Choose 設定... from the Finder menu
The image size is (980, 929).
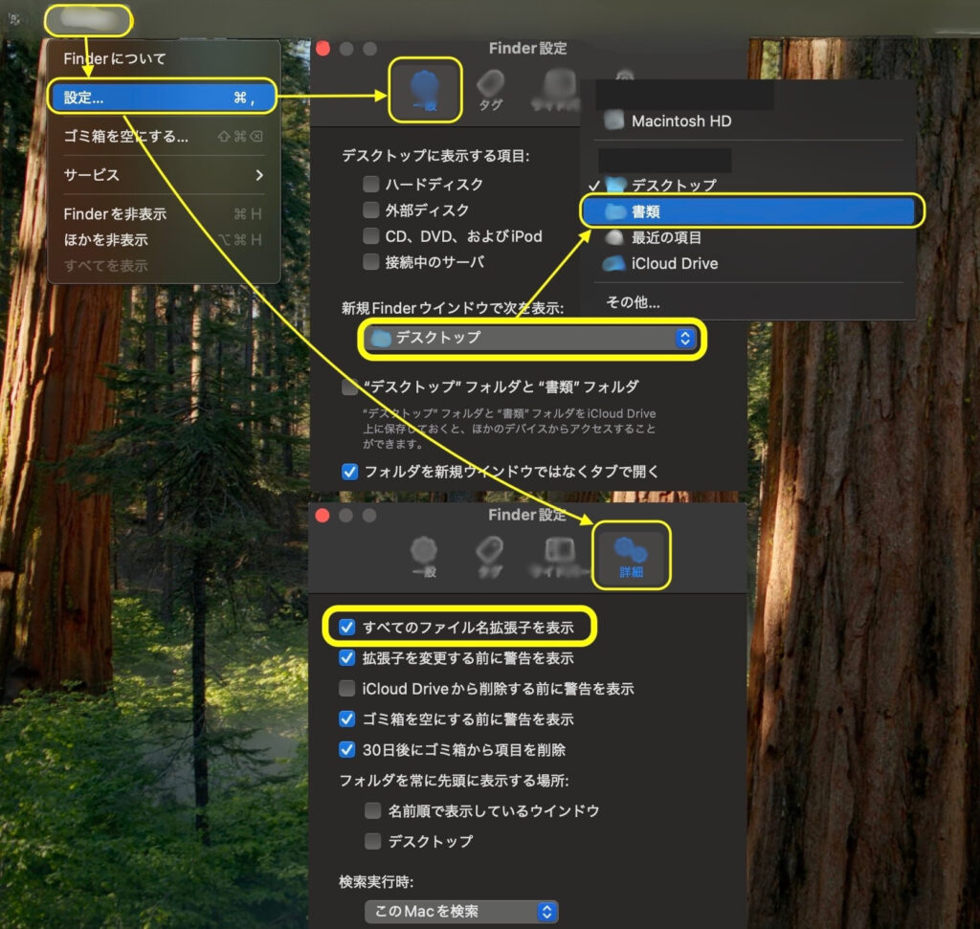[x=163, y=98]
